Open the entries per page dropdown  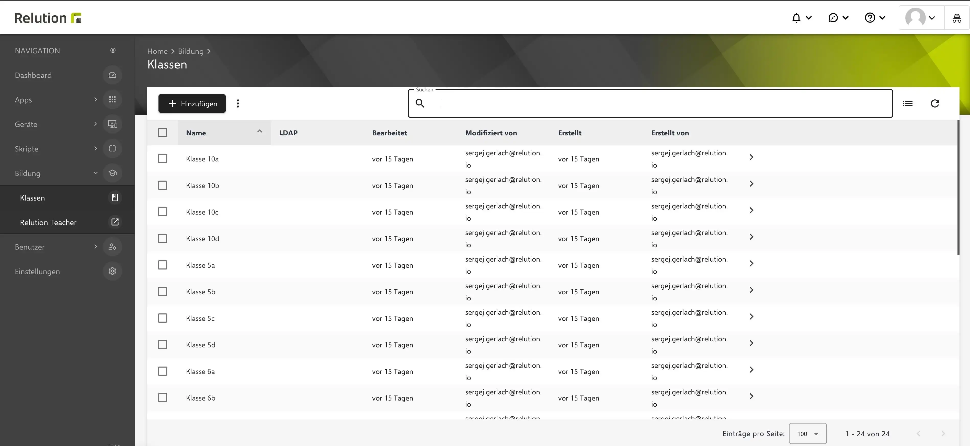click(808, 433)
